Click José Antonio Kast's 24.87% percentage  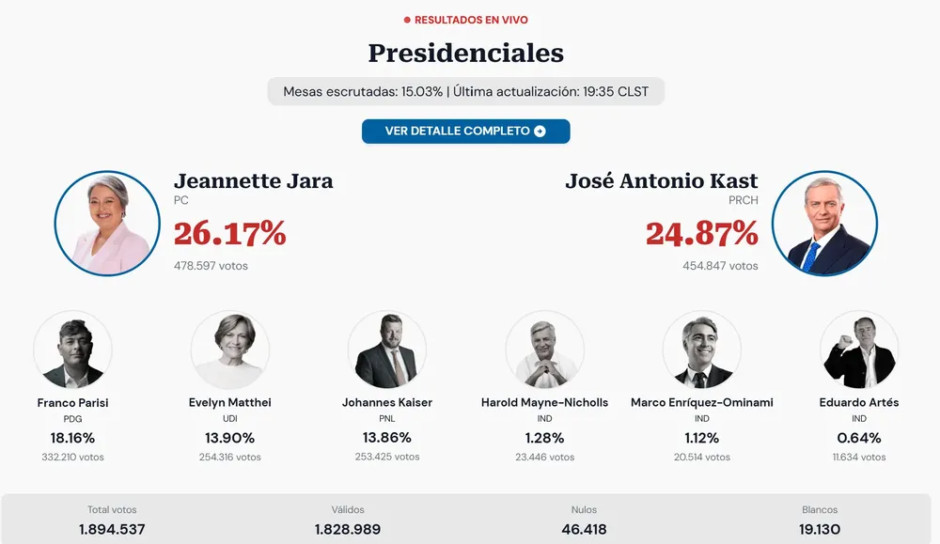click(x=701, y=235)
